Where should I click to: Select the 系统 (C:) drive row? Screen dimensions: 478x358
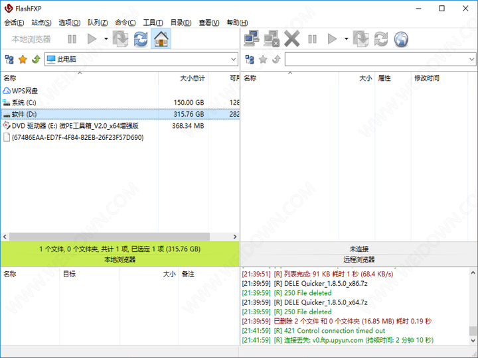click(x=120, y=103)
